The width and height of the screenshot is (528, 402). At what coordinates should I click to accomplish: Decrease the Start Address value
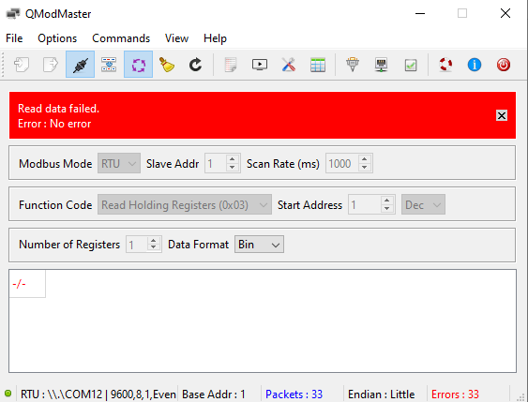(387, 209)
